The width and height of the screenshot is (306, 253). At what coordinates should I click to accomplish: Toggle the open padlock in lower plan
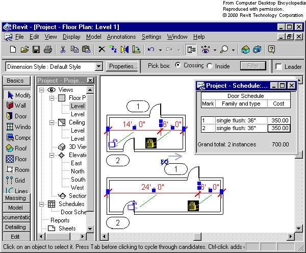click(132, 206)
